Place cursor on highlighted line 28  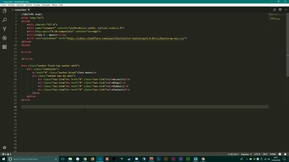(145, 107)
